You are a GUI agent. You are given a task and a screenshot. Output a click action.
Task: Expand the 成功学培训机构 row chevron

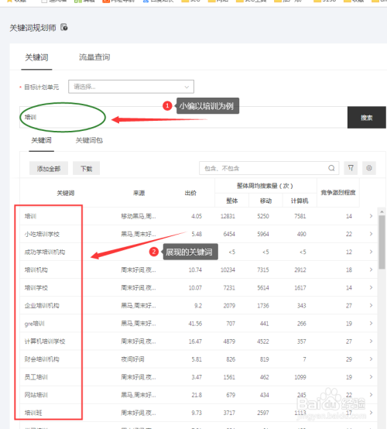coord(371,252)
